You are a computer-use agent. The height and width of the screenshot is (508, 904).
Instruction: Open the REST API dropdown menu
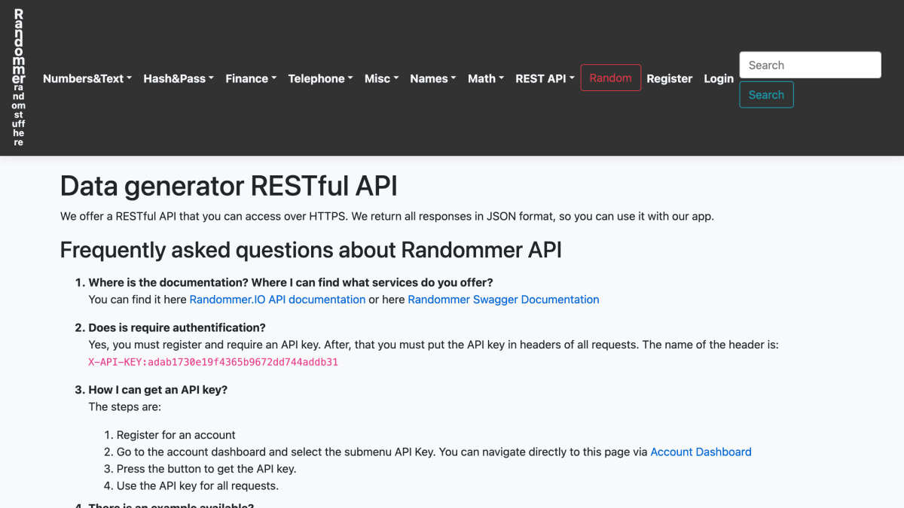[545, 78]
